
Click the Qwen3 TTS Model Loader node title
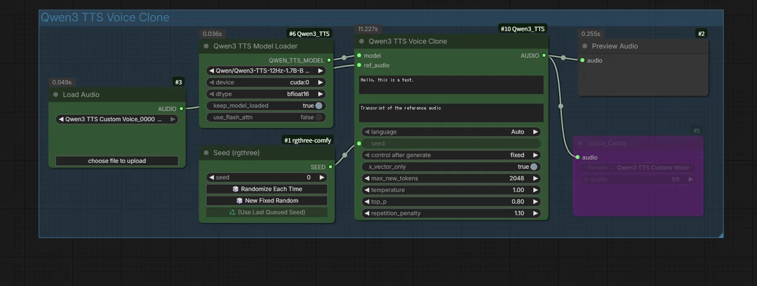coord(255,46)
